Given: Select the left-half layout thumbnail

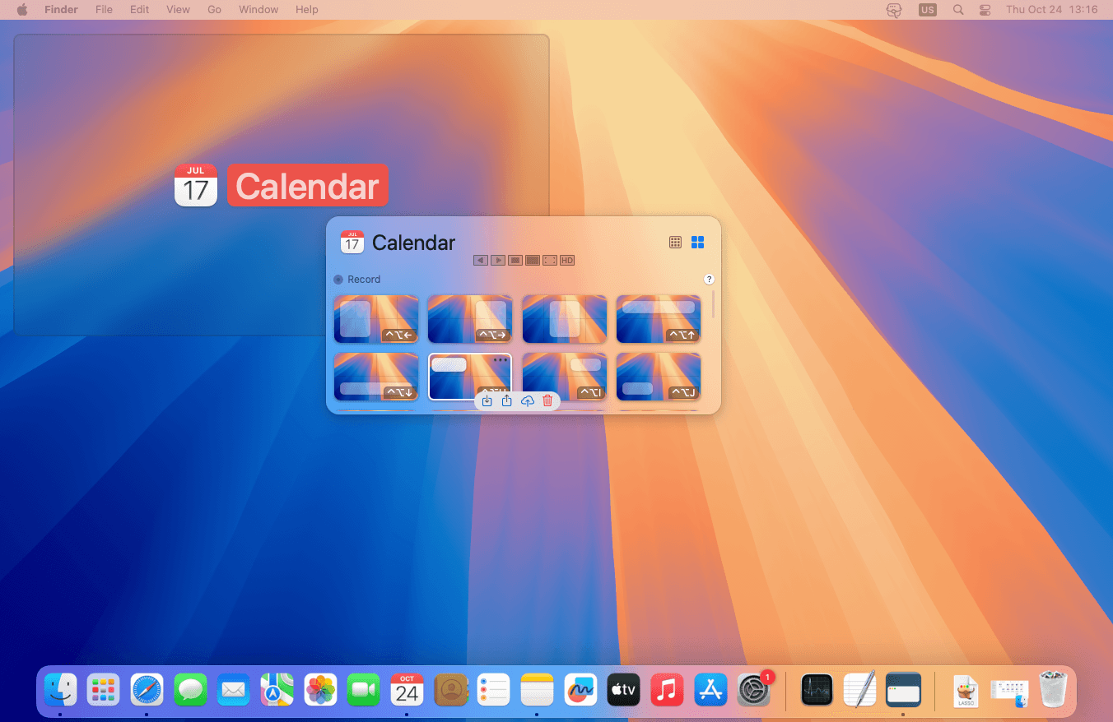Looking at the screenshot, I should click(x=376, y=319).
